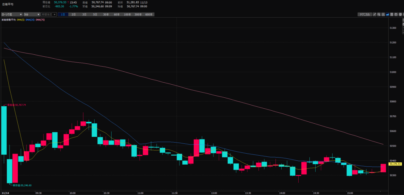Viewport: 404px width, 195px height.
Task: Click the yellow SMA(5) legend label
Action: (20, 20)
